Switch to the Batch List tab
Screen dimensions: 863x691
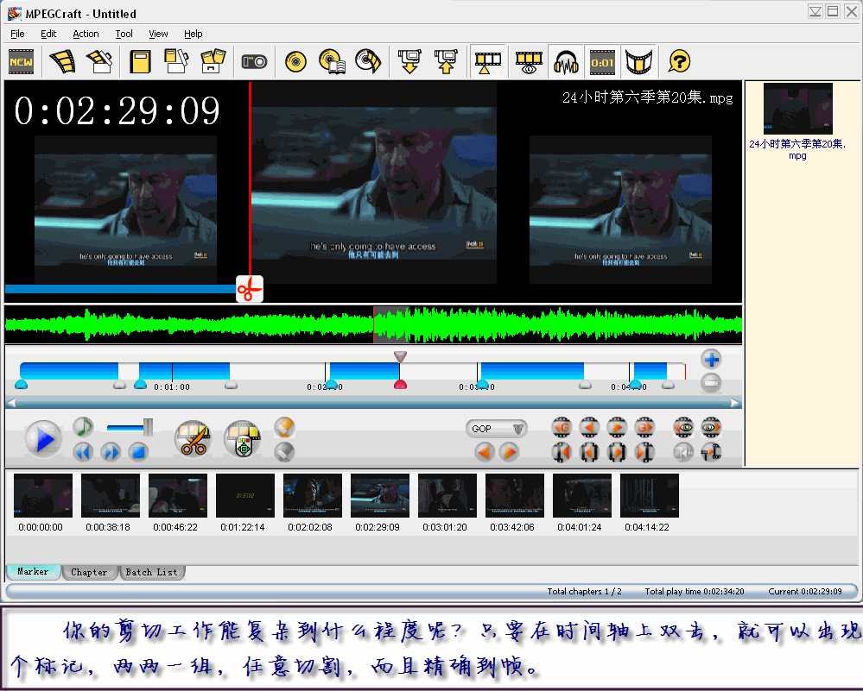click(x=152, y=572)
